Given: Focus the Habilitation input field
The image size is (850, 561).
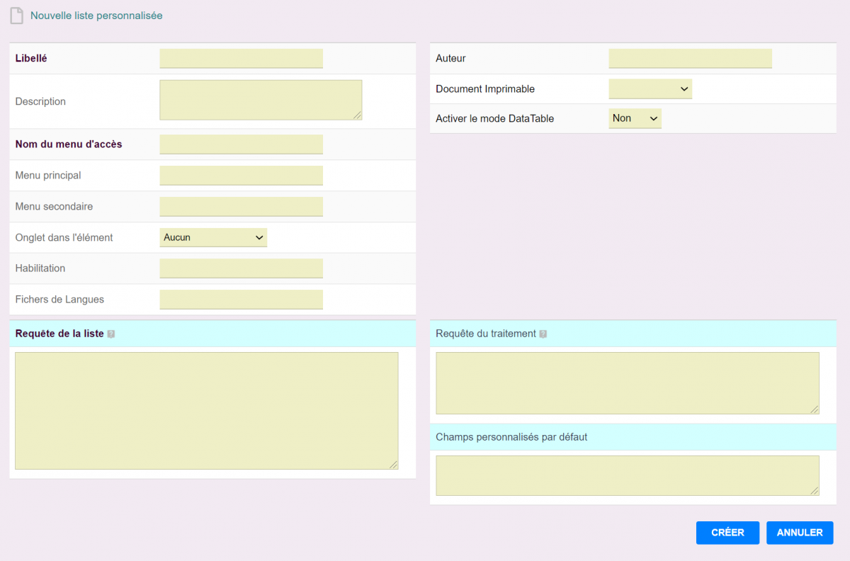Looking at the screenshot, I should click(241, 268).
